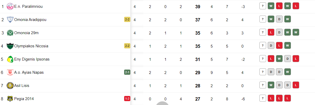The width and height of the screenshot is (315, 105).
Task: Select the green W result in Eny Digenis Ipsonas form
Action: pos(279,59)
